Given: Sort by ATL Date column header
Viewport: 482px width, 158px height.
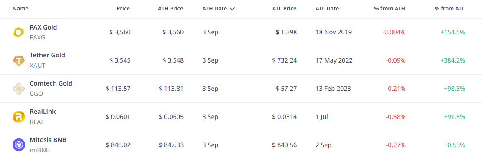Looking at the screenshot, I should pyautogui.click(x=327, y=9).
